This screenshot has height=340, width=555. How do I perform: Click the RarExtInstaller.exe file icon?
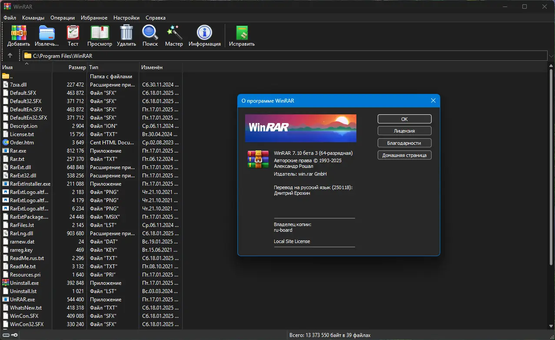click(x=6, y=183)
